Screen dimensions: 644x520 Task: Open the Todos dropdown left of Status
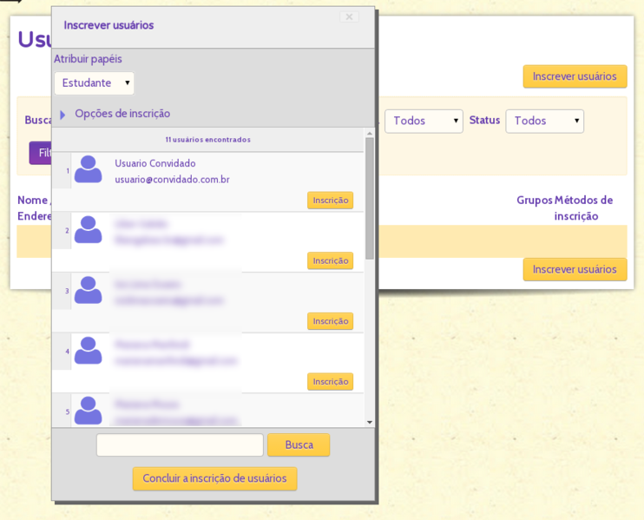tap(424, 122)
